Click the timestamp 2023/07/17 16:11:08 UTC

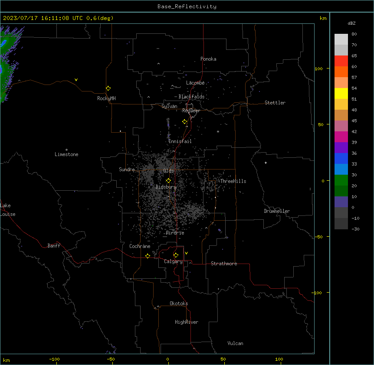tap(43, 18)
